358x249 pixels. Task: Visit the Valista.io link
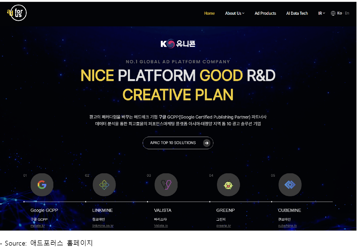click(x=161, y=226)
